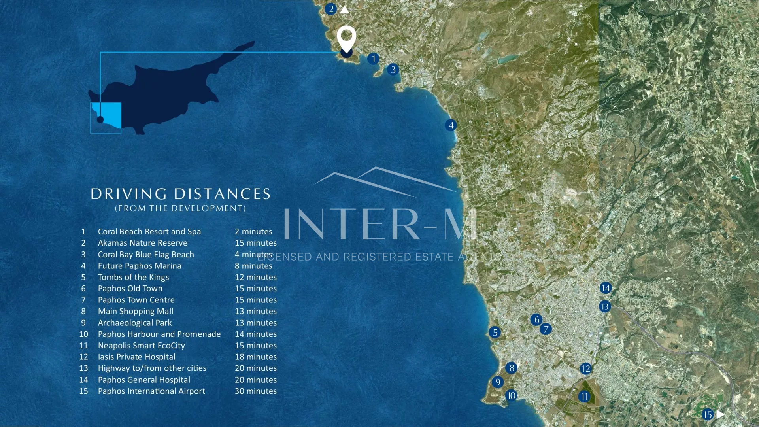Click the white location pin marker

click(x=346, y=39)
